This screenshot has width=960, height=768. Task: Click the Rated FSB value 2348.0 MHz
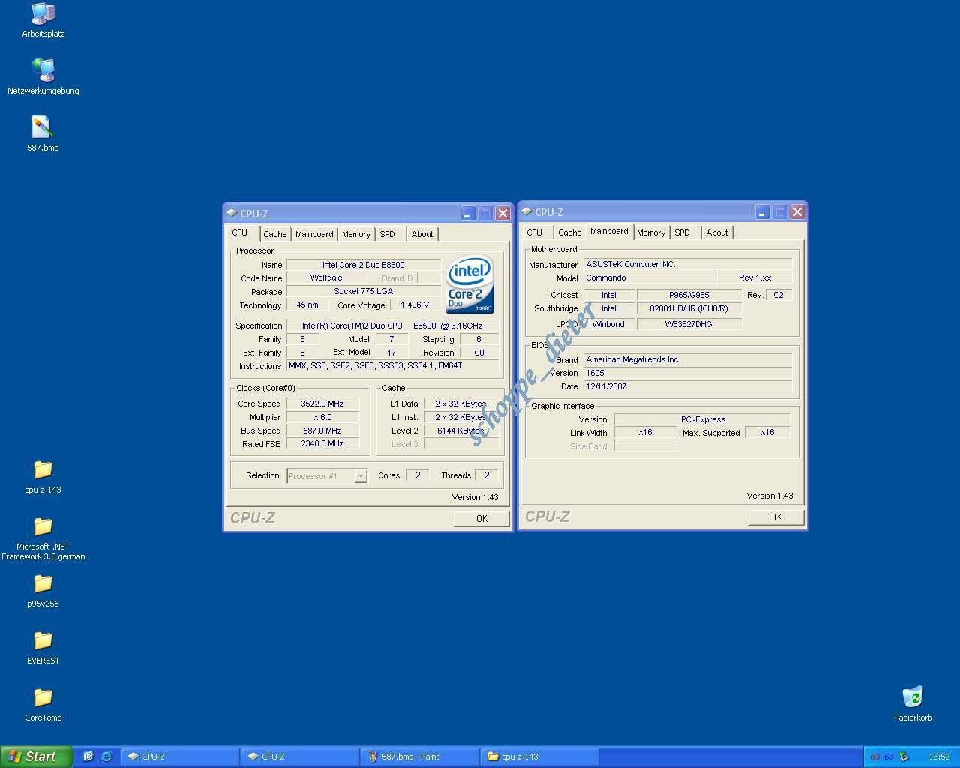[322, 444]
